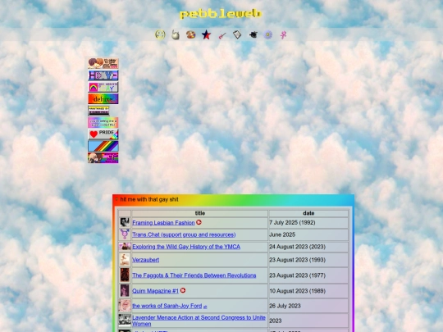
Task: Click the Faggots & Their Friends book thumbnail
Action: (x=125, y=275)
